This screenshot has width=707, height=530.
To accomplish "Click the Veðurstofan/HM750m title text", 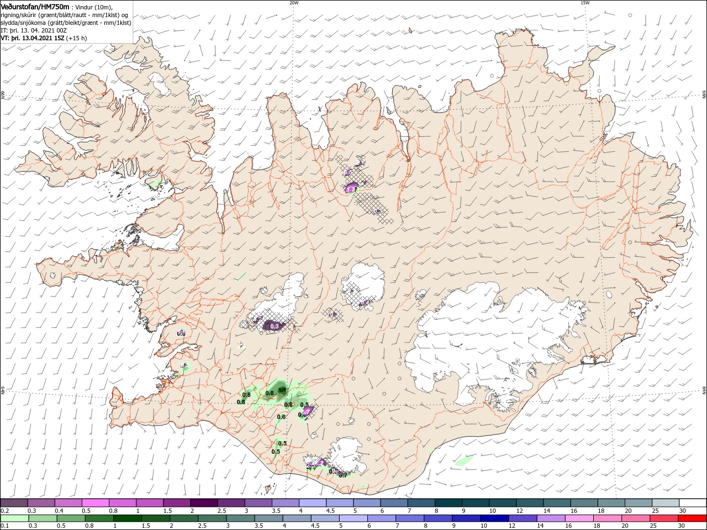I will pyautogui.click(x=35, y=6).
